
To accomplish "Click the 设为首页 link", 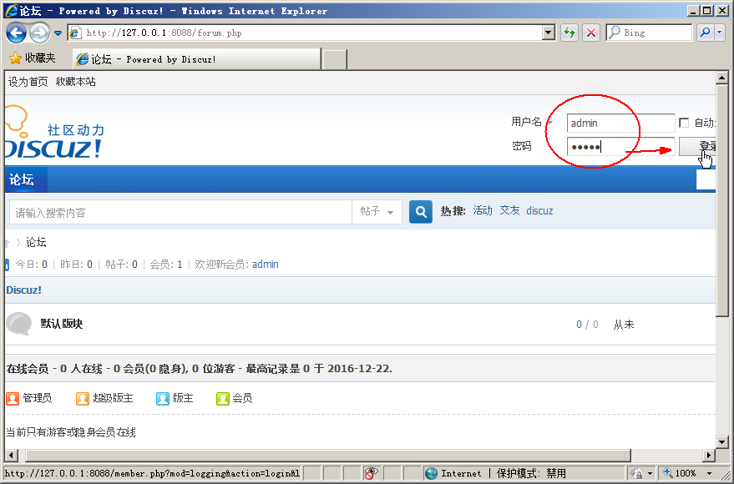I will pyautogui.click(x=28, y=82).
